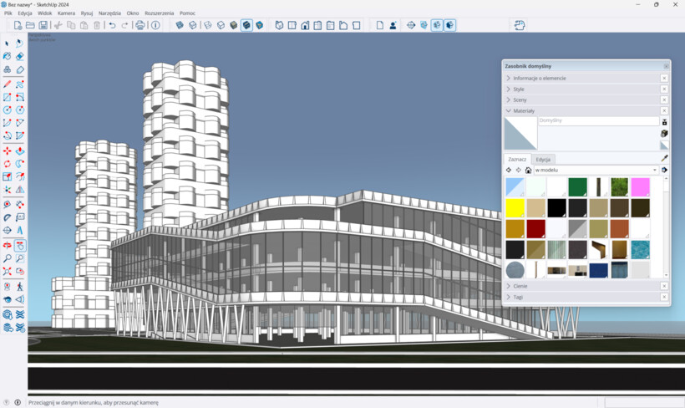Pick the Sample Paint eyedropper

tap(664, 158)
